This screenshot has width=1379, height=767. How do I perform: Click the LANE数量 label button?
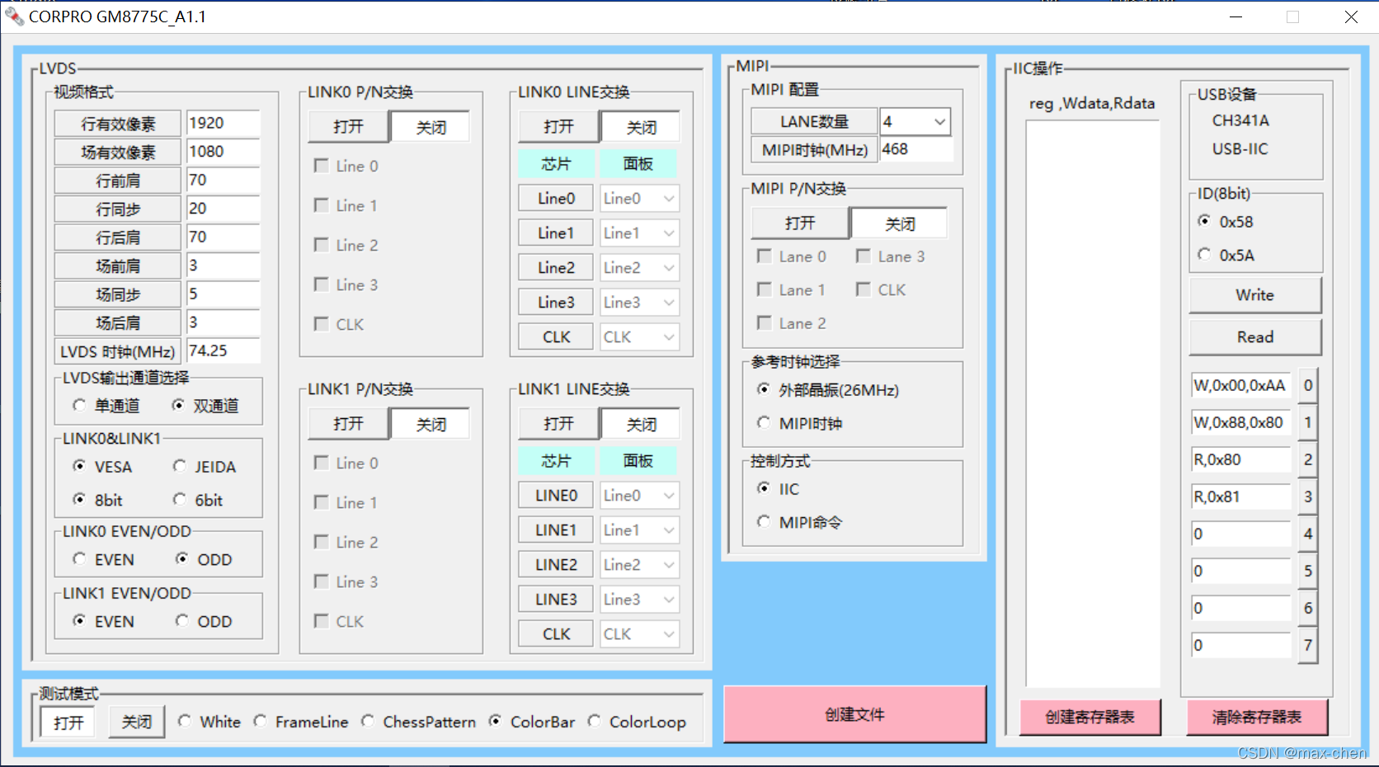click(813, 121)
